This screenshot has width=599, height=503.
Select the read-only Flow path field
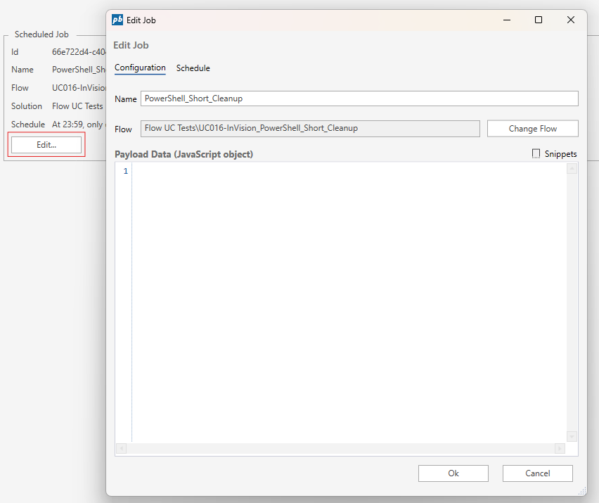310,129
